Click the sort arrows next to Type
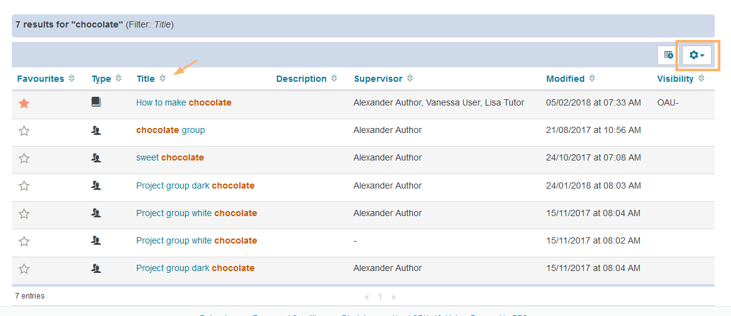The height and width of the screenshot is (316, 731). click(117, 79)
